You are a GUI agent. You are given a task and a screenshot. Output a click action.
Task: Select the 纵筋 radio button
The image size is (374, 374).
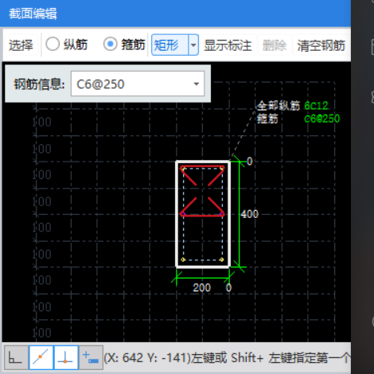pos(53,44)
